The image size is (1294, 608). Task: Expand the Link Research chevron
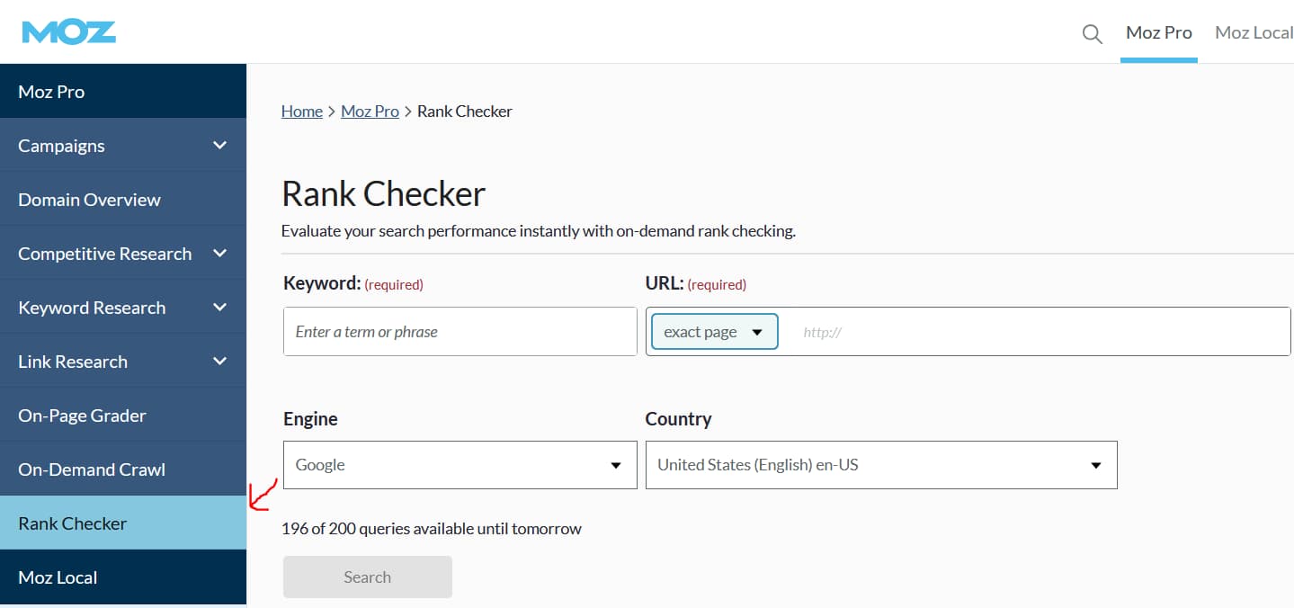click(x=219, y=361)
